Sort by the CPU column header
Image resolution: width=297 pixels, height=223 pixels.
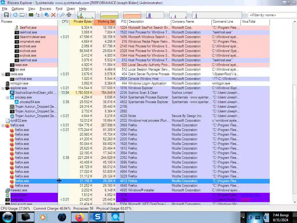[x=64, y=21]
